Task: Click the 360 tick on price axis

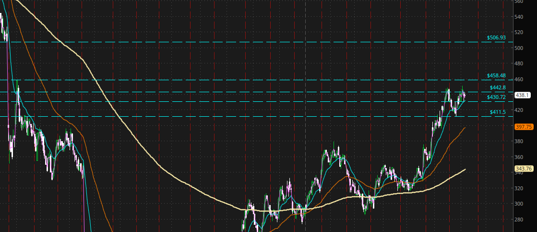Action: point(519,157)
